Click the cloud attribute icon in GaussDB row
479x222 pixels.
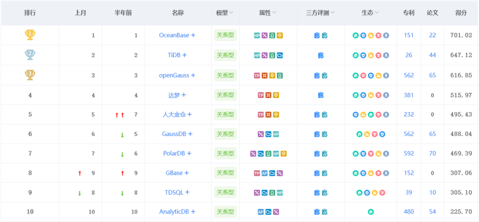click(x=268, y=134)
